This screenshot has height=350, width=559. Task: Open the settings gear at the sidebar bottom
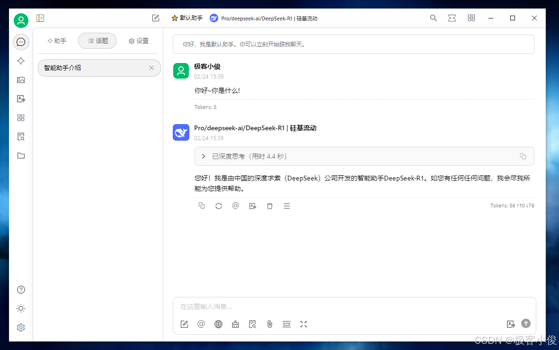click(21, 328)
